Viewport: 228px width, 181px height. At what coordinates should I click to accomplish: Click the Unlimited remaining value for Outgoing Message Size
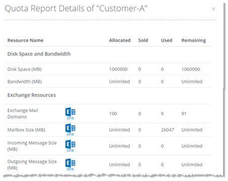point(192,164)
